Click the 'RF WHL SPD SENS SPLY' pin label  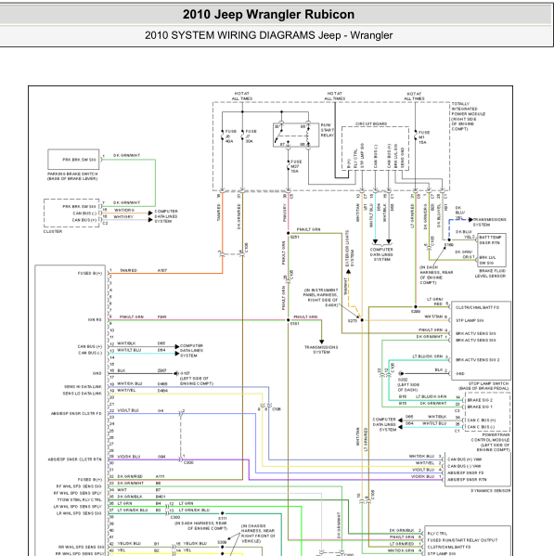click(x=78, y=493)
